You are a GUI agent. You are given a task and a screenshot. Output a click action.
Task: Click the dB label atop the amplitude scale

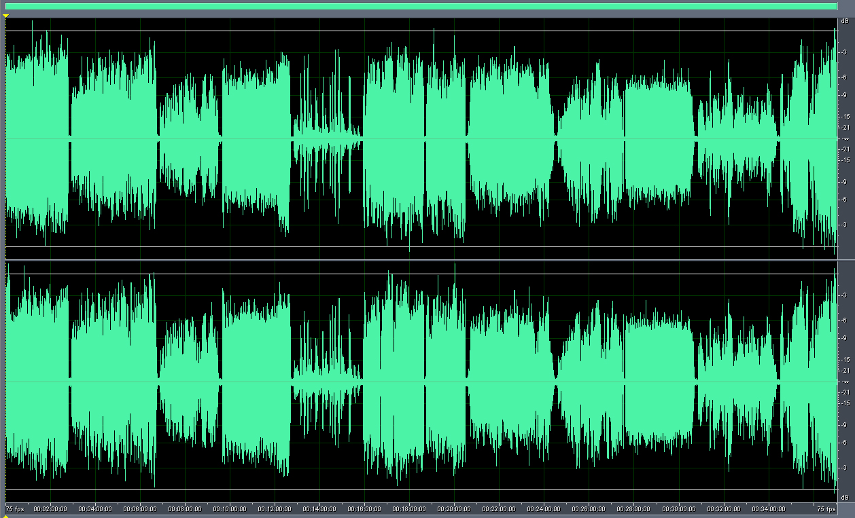tap(845, 22)
